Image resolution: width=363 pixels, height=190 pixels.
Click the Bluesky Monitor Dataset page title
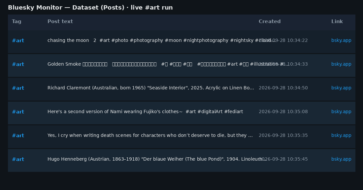90,8
